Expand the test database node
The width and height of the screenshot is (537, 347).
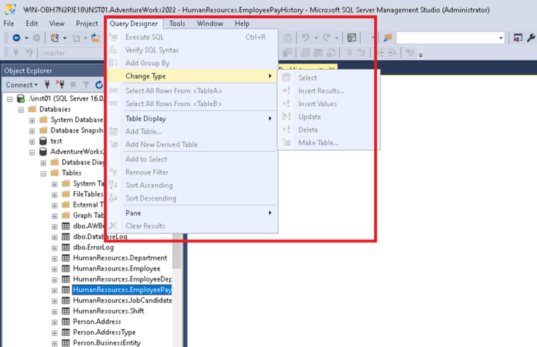32,141
